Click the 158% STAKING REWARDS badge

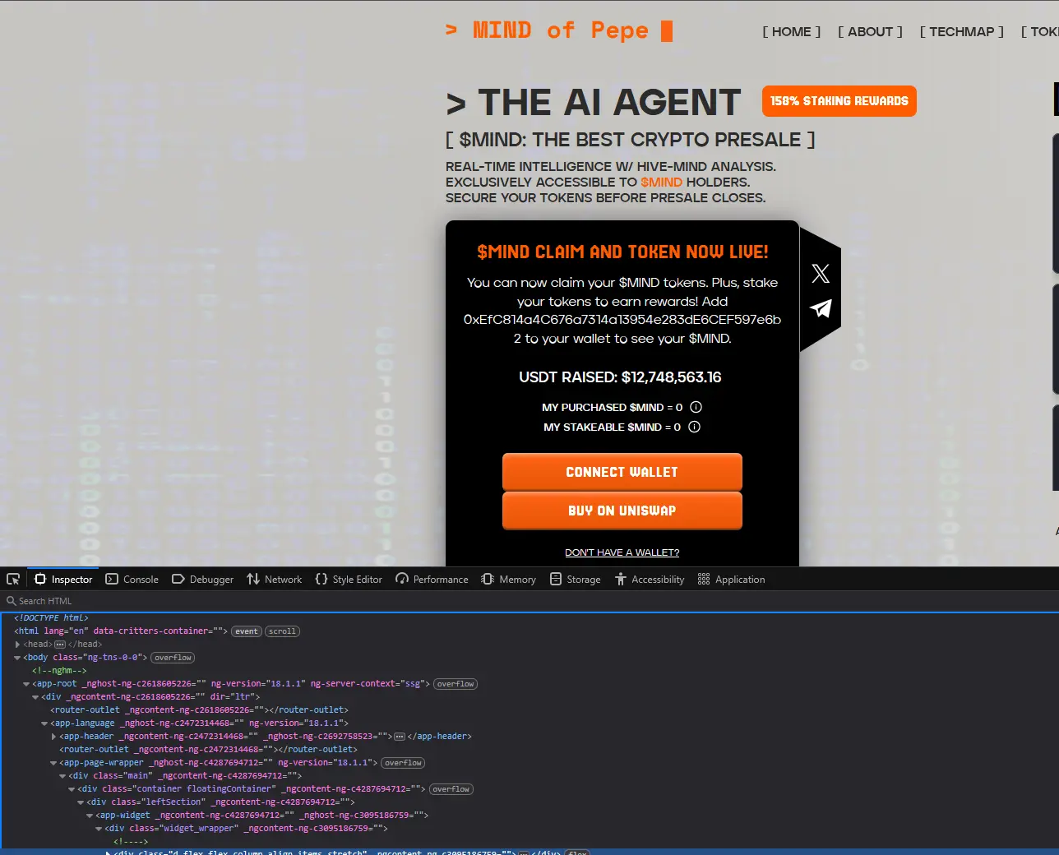pos(839,101)
